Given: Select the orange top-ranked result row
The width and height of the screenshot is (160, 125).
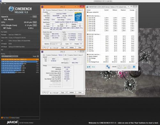Looking at the screenshot, I should 20,59.
